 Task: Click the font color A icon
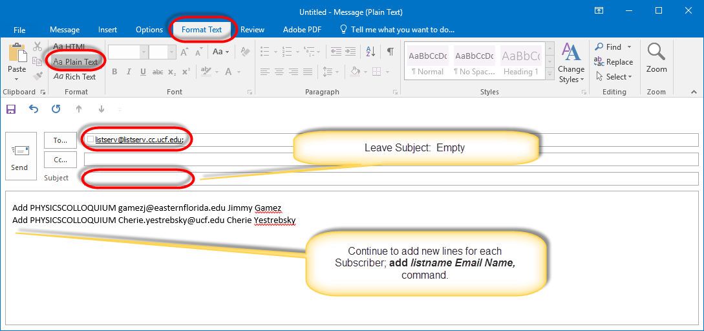point(229,71)
